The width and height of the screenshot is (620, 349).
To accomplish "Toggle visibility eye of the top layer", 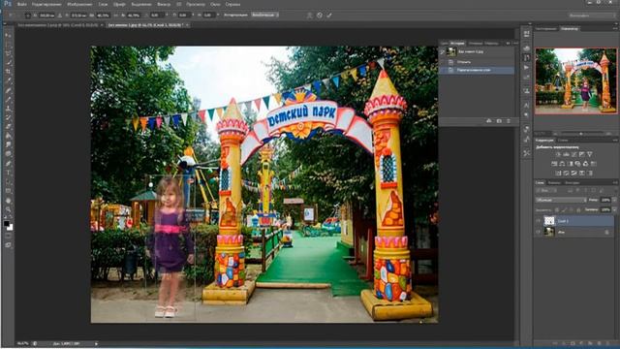I will 539,221.
